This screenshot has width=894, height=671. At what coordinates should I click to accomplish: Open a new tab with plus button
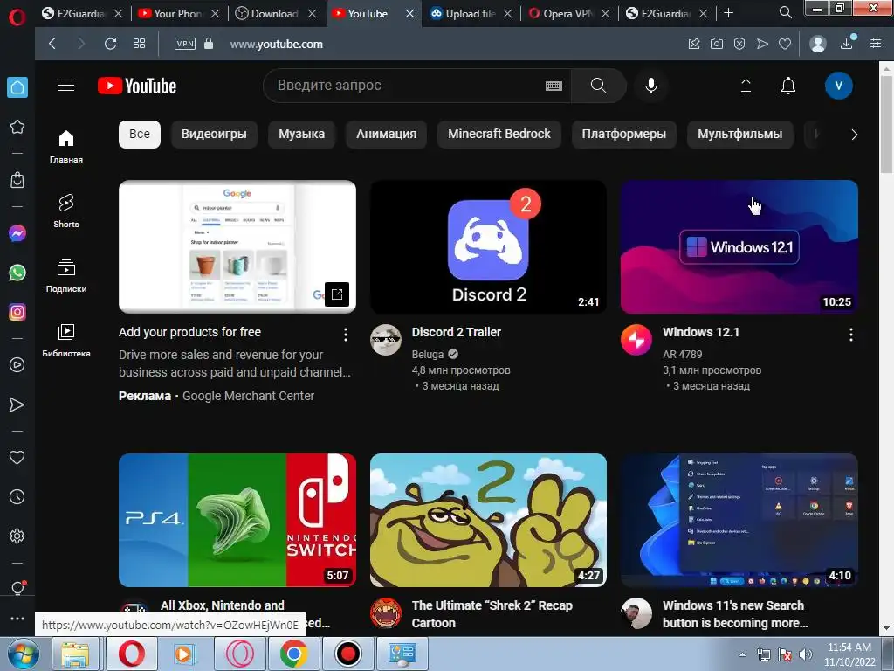point(728,13)
